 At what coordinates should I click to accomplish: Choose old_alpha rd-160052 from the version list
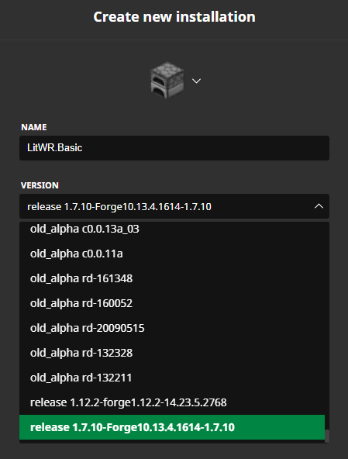[x=172, y=303]
